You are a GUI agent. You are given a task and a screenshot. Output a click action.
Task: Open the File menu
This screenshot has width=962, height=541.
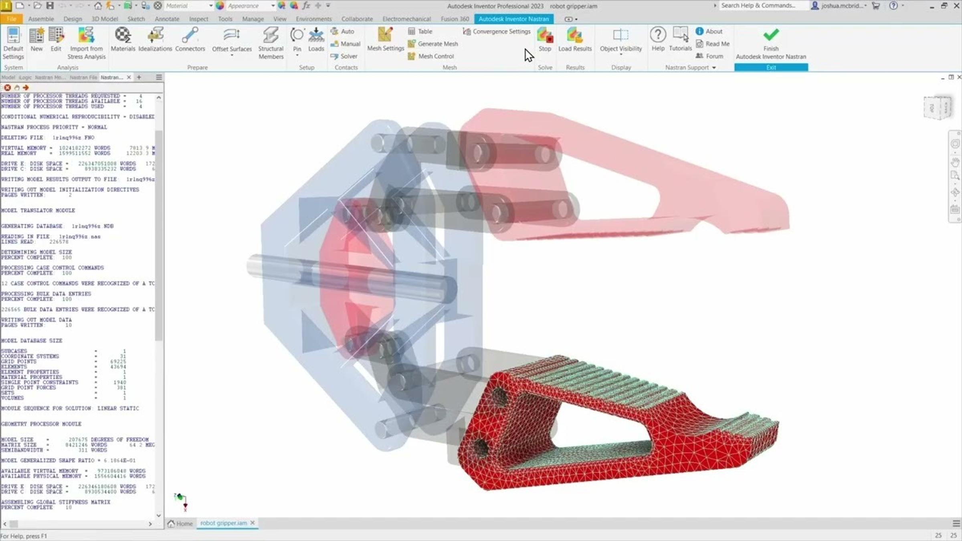click(11, 19)
